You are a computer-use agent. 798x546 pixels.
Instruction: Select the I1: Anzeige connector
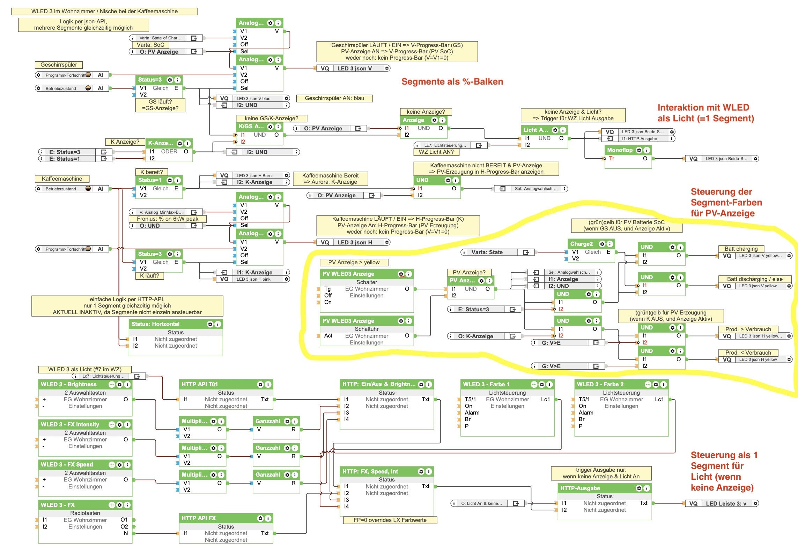pyautogui.click(x=564, y=279)
